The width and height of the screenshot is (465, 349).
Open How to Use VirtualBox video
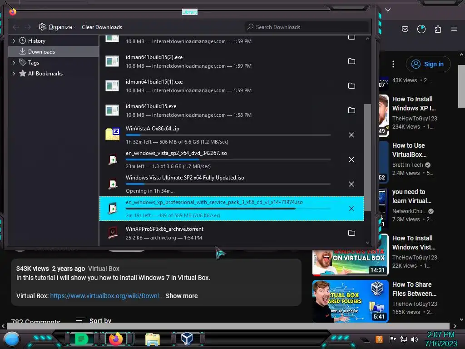pyautogui.click(x=409, y=150)
